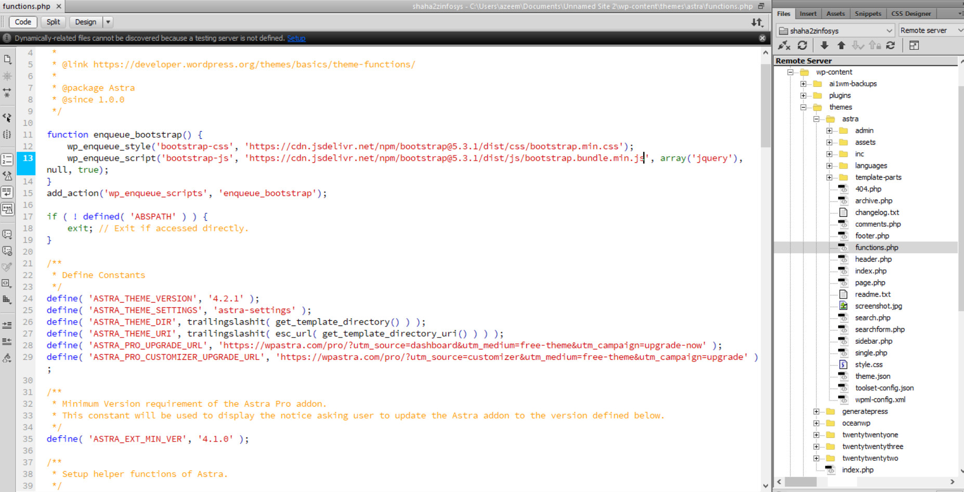Click the file transfer arrows icon

point(757,22)
